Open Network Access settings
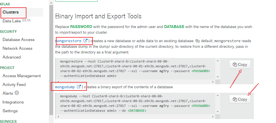 click(17, 48)
